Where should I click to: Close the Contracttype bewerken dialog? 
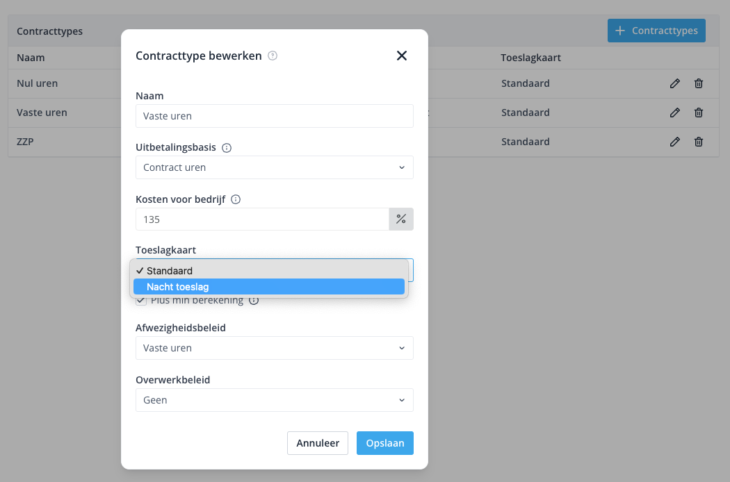402,56
